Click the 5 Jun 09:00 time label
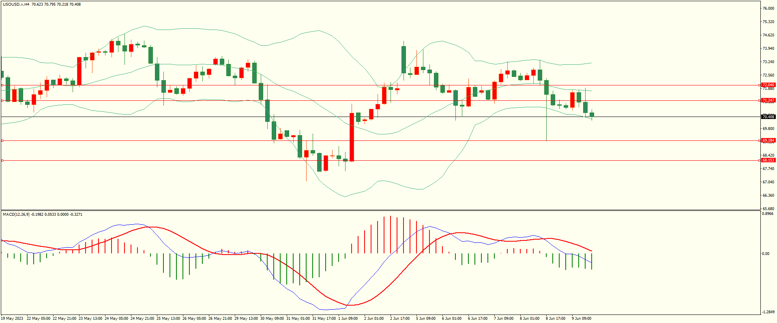The height and width of the screenshot is (323, 777). (x=426, y=319)
